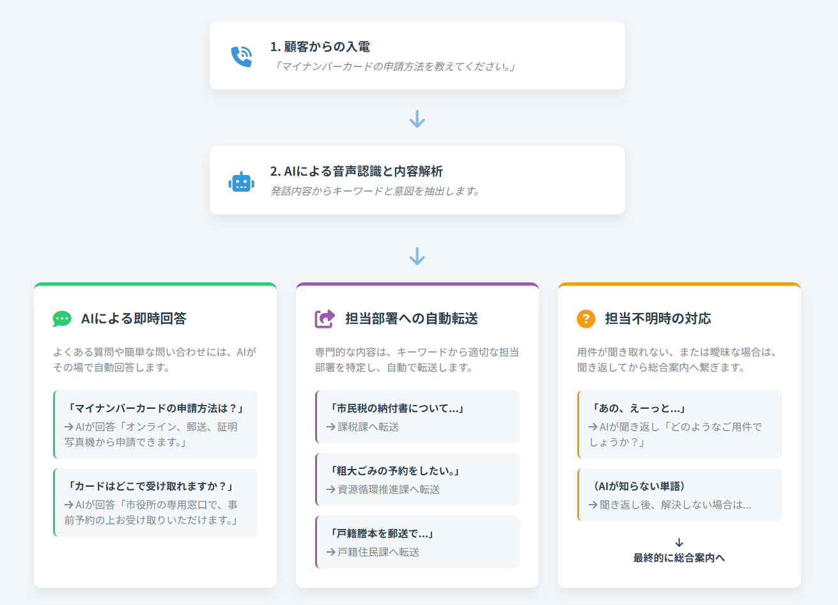Click the 戸籍謄本を郵送で example box
838x605 pixels.
click(x=417, y=542)
